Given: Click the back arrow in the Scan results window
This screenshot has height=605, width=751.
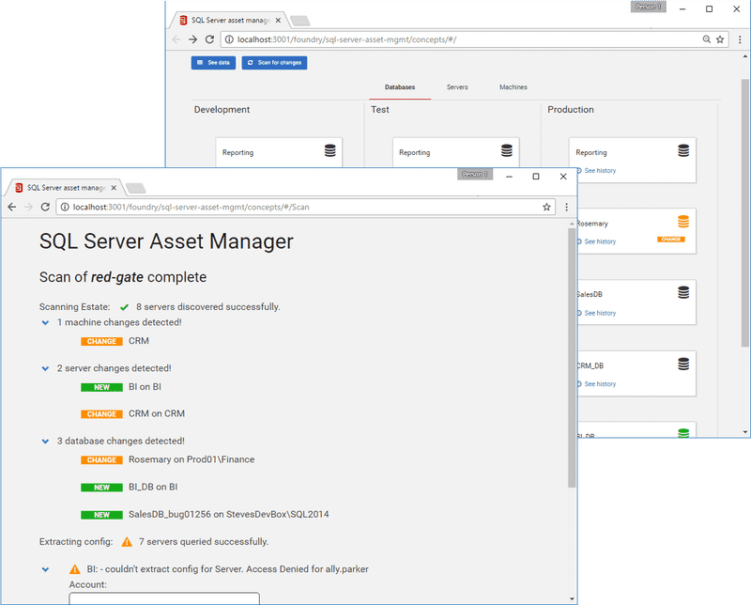Looking at the screenshot, I should click(x=11, y=207).
